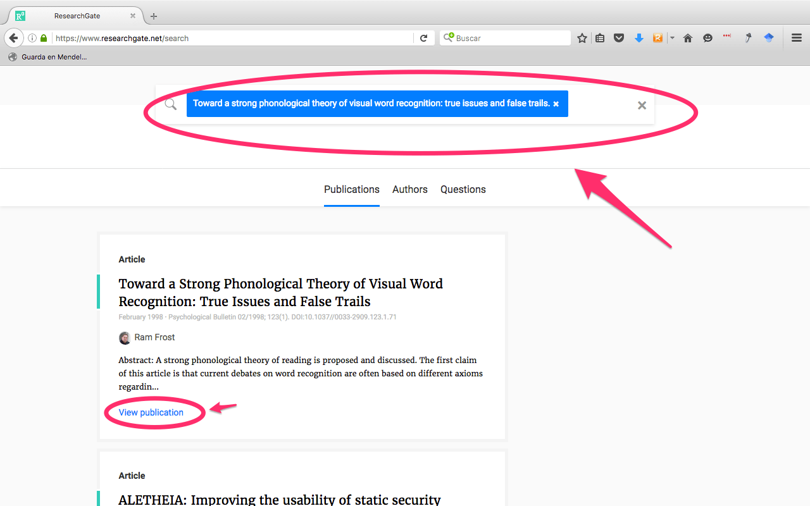Open the eyedropper color picker extension
This screenshot has width=810, height=506.
(748, 38)
